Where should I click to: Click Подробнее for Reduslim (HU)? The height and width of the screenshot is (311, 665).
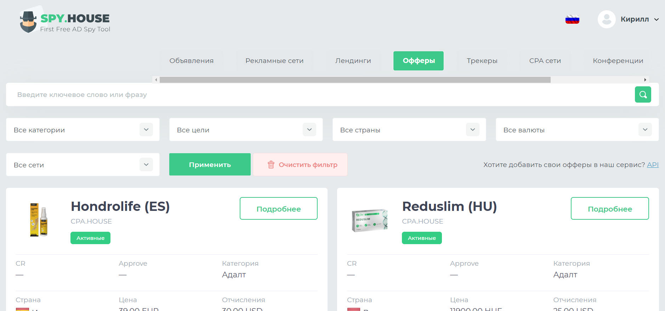[x=610, y=208]
